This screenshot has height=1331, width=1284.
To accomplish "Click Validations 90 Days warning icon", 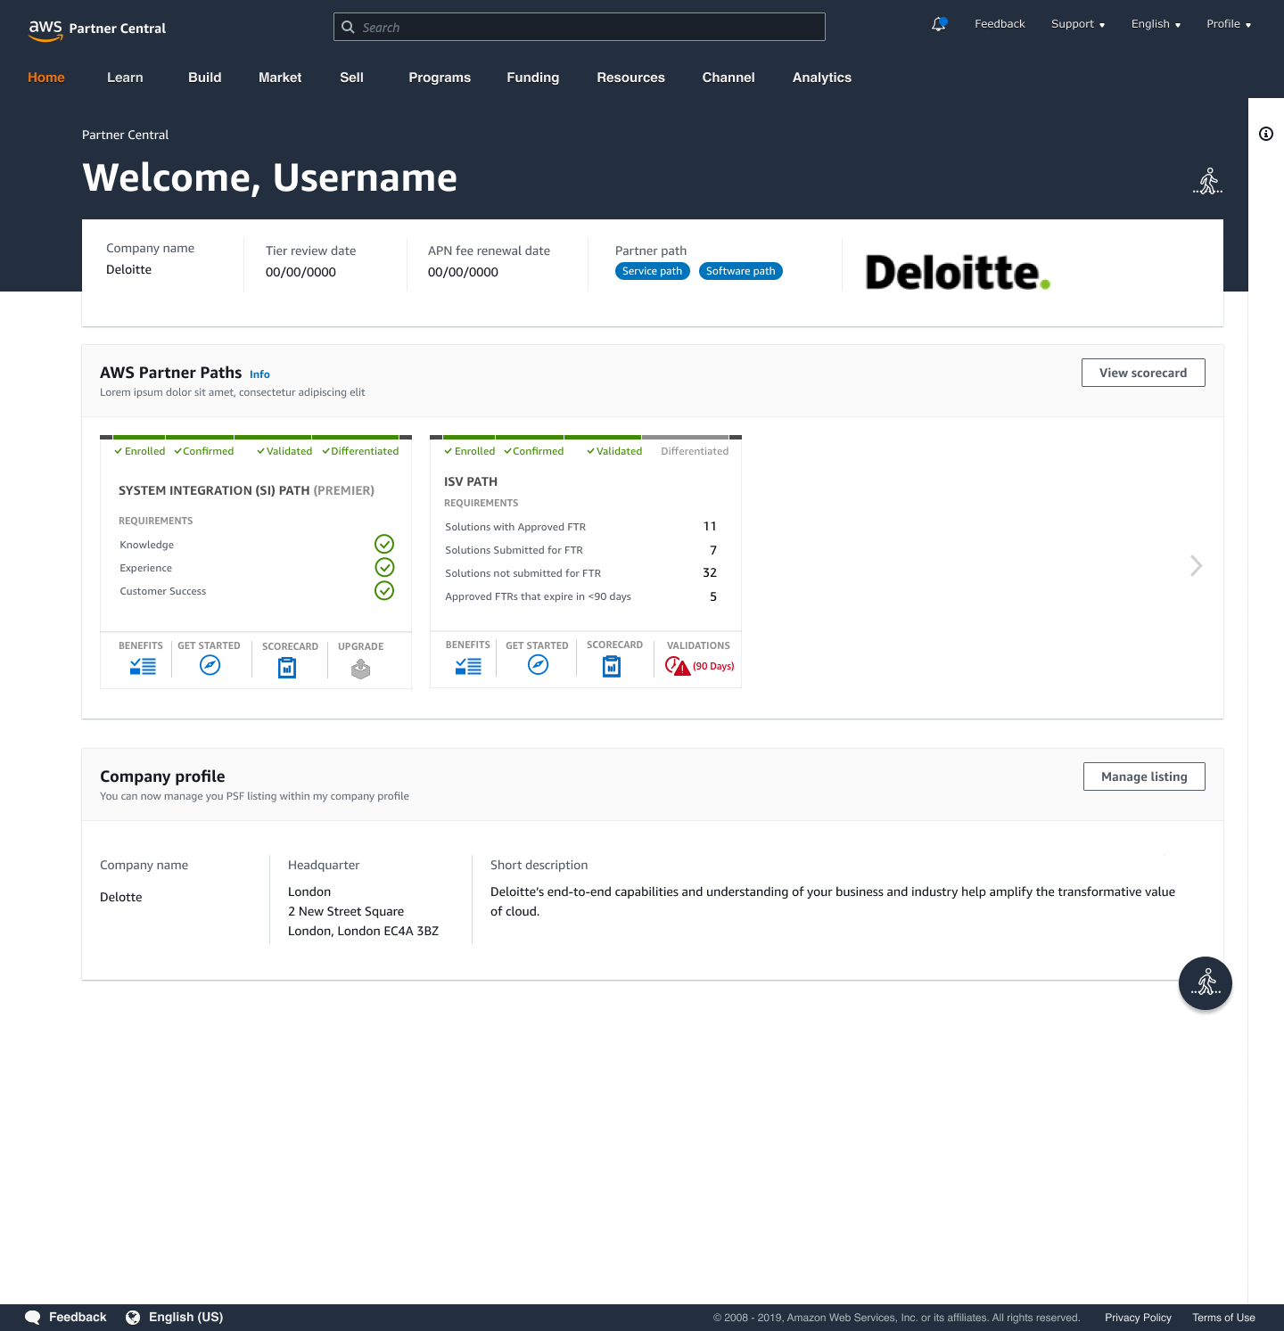I will [678, 666].
